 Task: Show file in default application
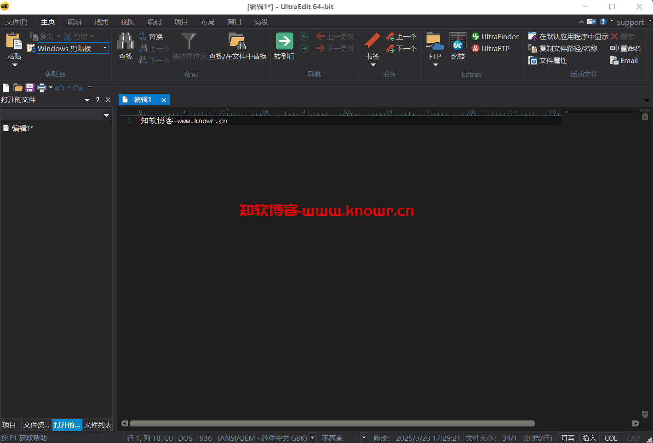568,36
